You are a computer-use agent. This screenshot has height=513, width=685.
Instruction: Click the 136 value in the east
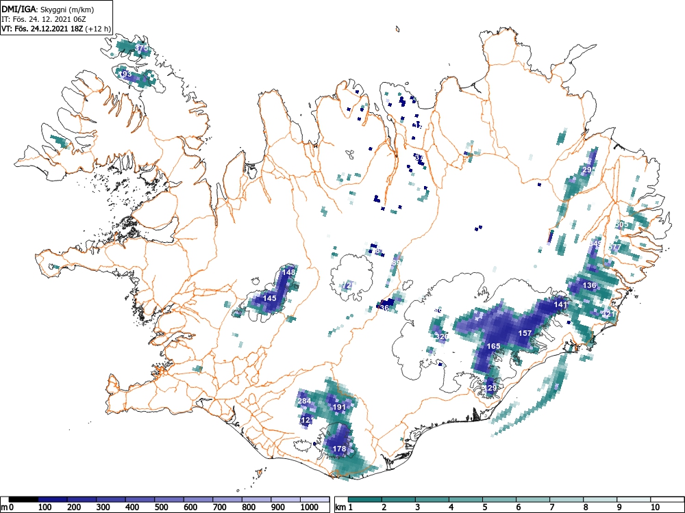coord(589,286)
